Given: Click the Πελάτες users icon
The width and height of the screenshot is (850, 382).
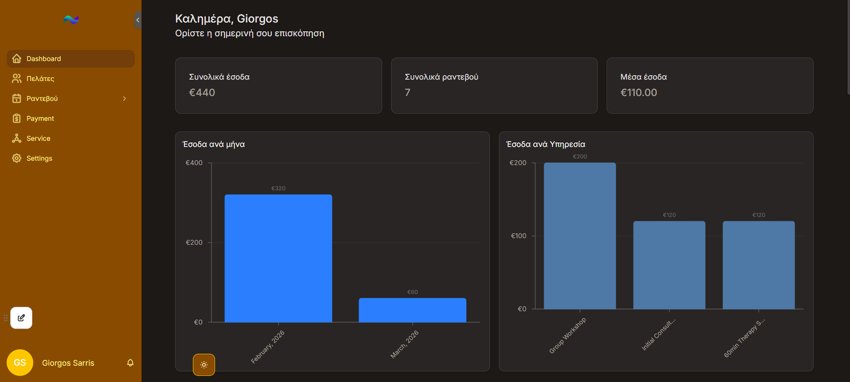Looking at the screenshot, I should click(16, 79).
